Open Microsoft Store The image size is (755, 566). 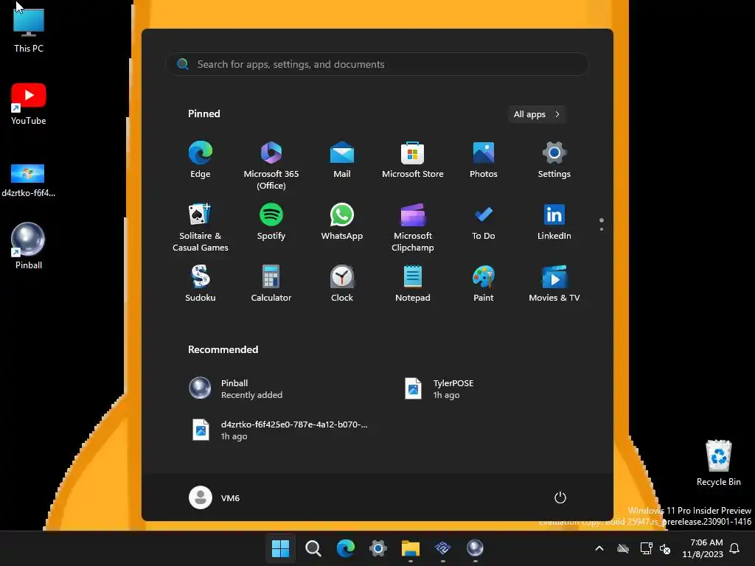[413, 160]
